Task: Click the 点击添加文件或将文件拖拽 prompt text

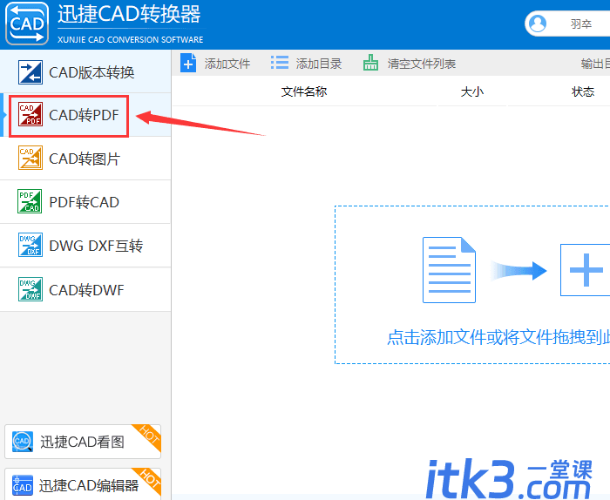Action: point(498,337)
